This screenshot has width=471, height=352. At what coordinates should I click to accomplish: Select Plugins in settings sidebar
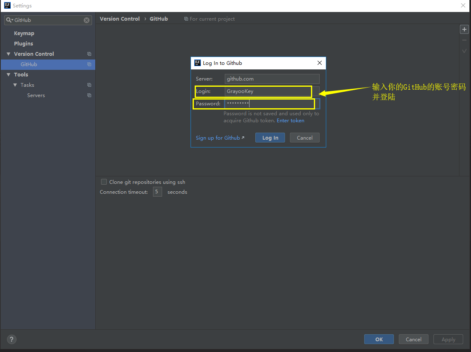click(24, 44)
